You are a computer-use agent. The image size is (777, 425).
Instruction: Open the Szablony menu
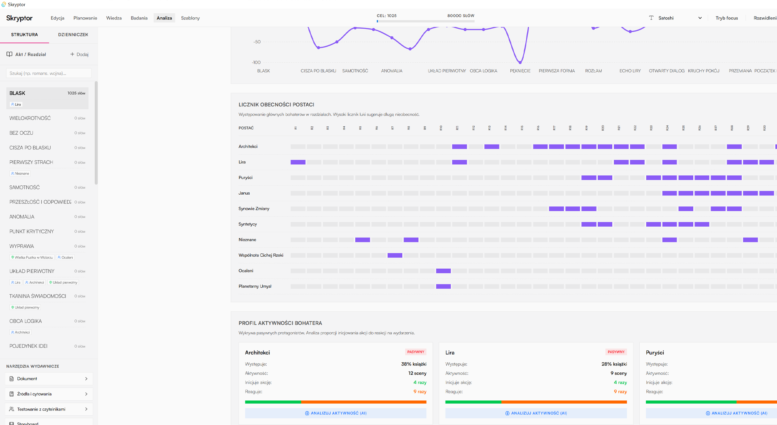pos(191,18)
